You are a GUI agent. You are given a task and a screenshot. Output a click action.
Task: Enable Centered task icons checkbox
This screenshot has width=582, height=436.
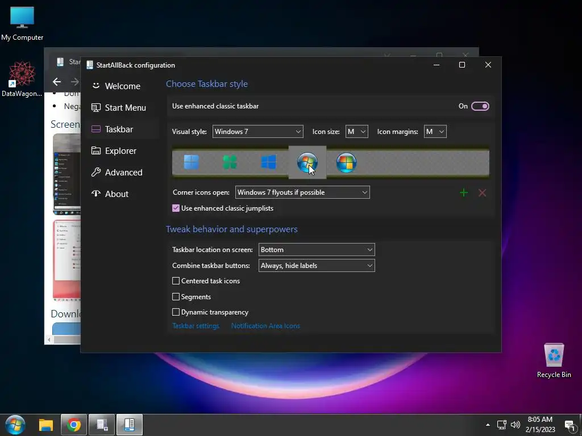click(176, 280)
